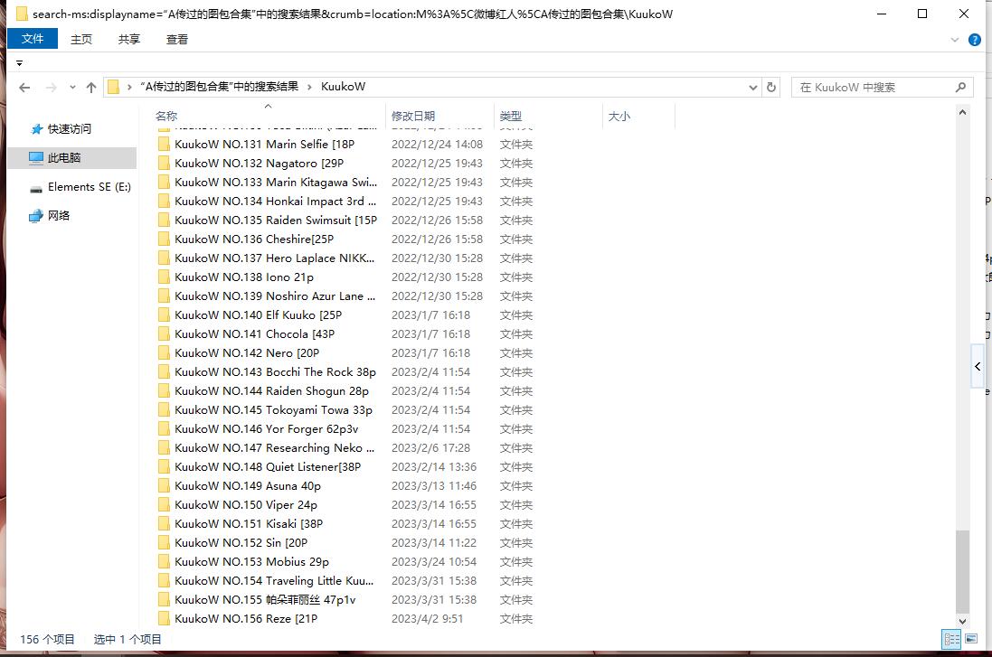Sort by the 类型 column header

coord(548,116)
